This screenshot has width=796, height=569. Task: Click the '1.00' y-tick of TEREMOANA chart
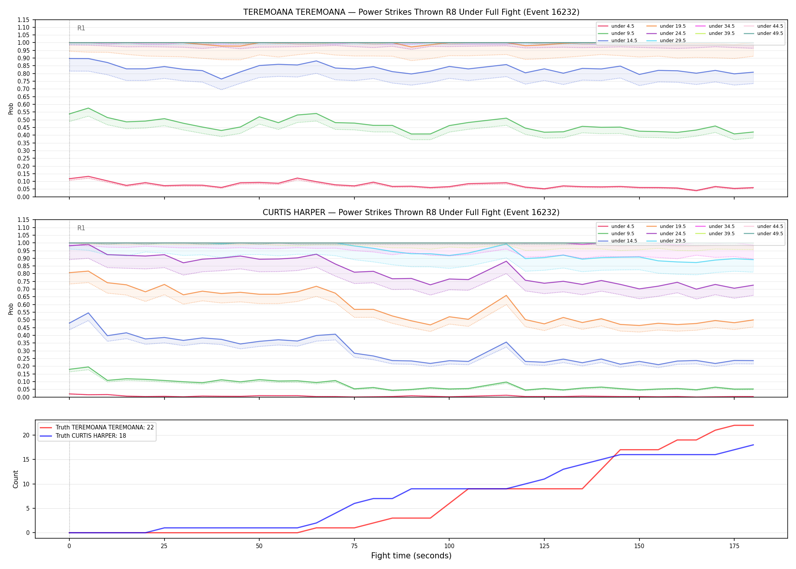coord(24,43)
